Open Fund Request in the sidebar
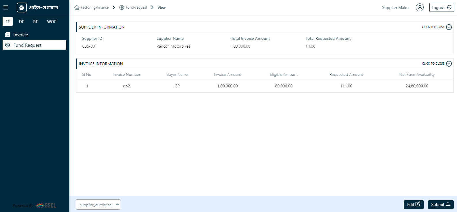The width and height of the screenshot is (457, 212). [34, 45]
